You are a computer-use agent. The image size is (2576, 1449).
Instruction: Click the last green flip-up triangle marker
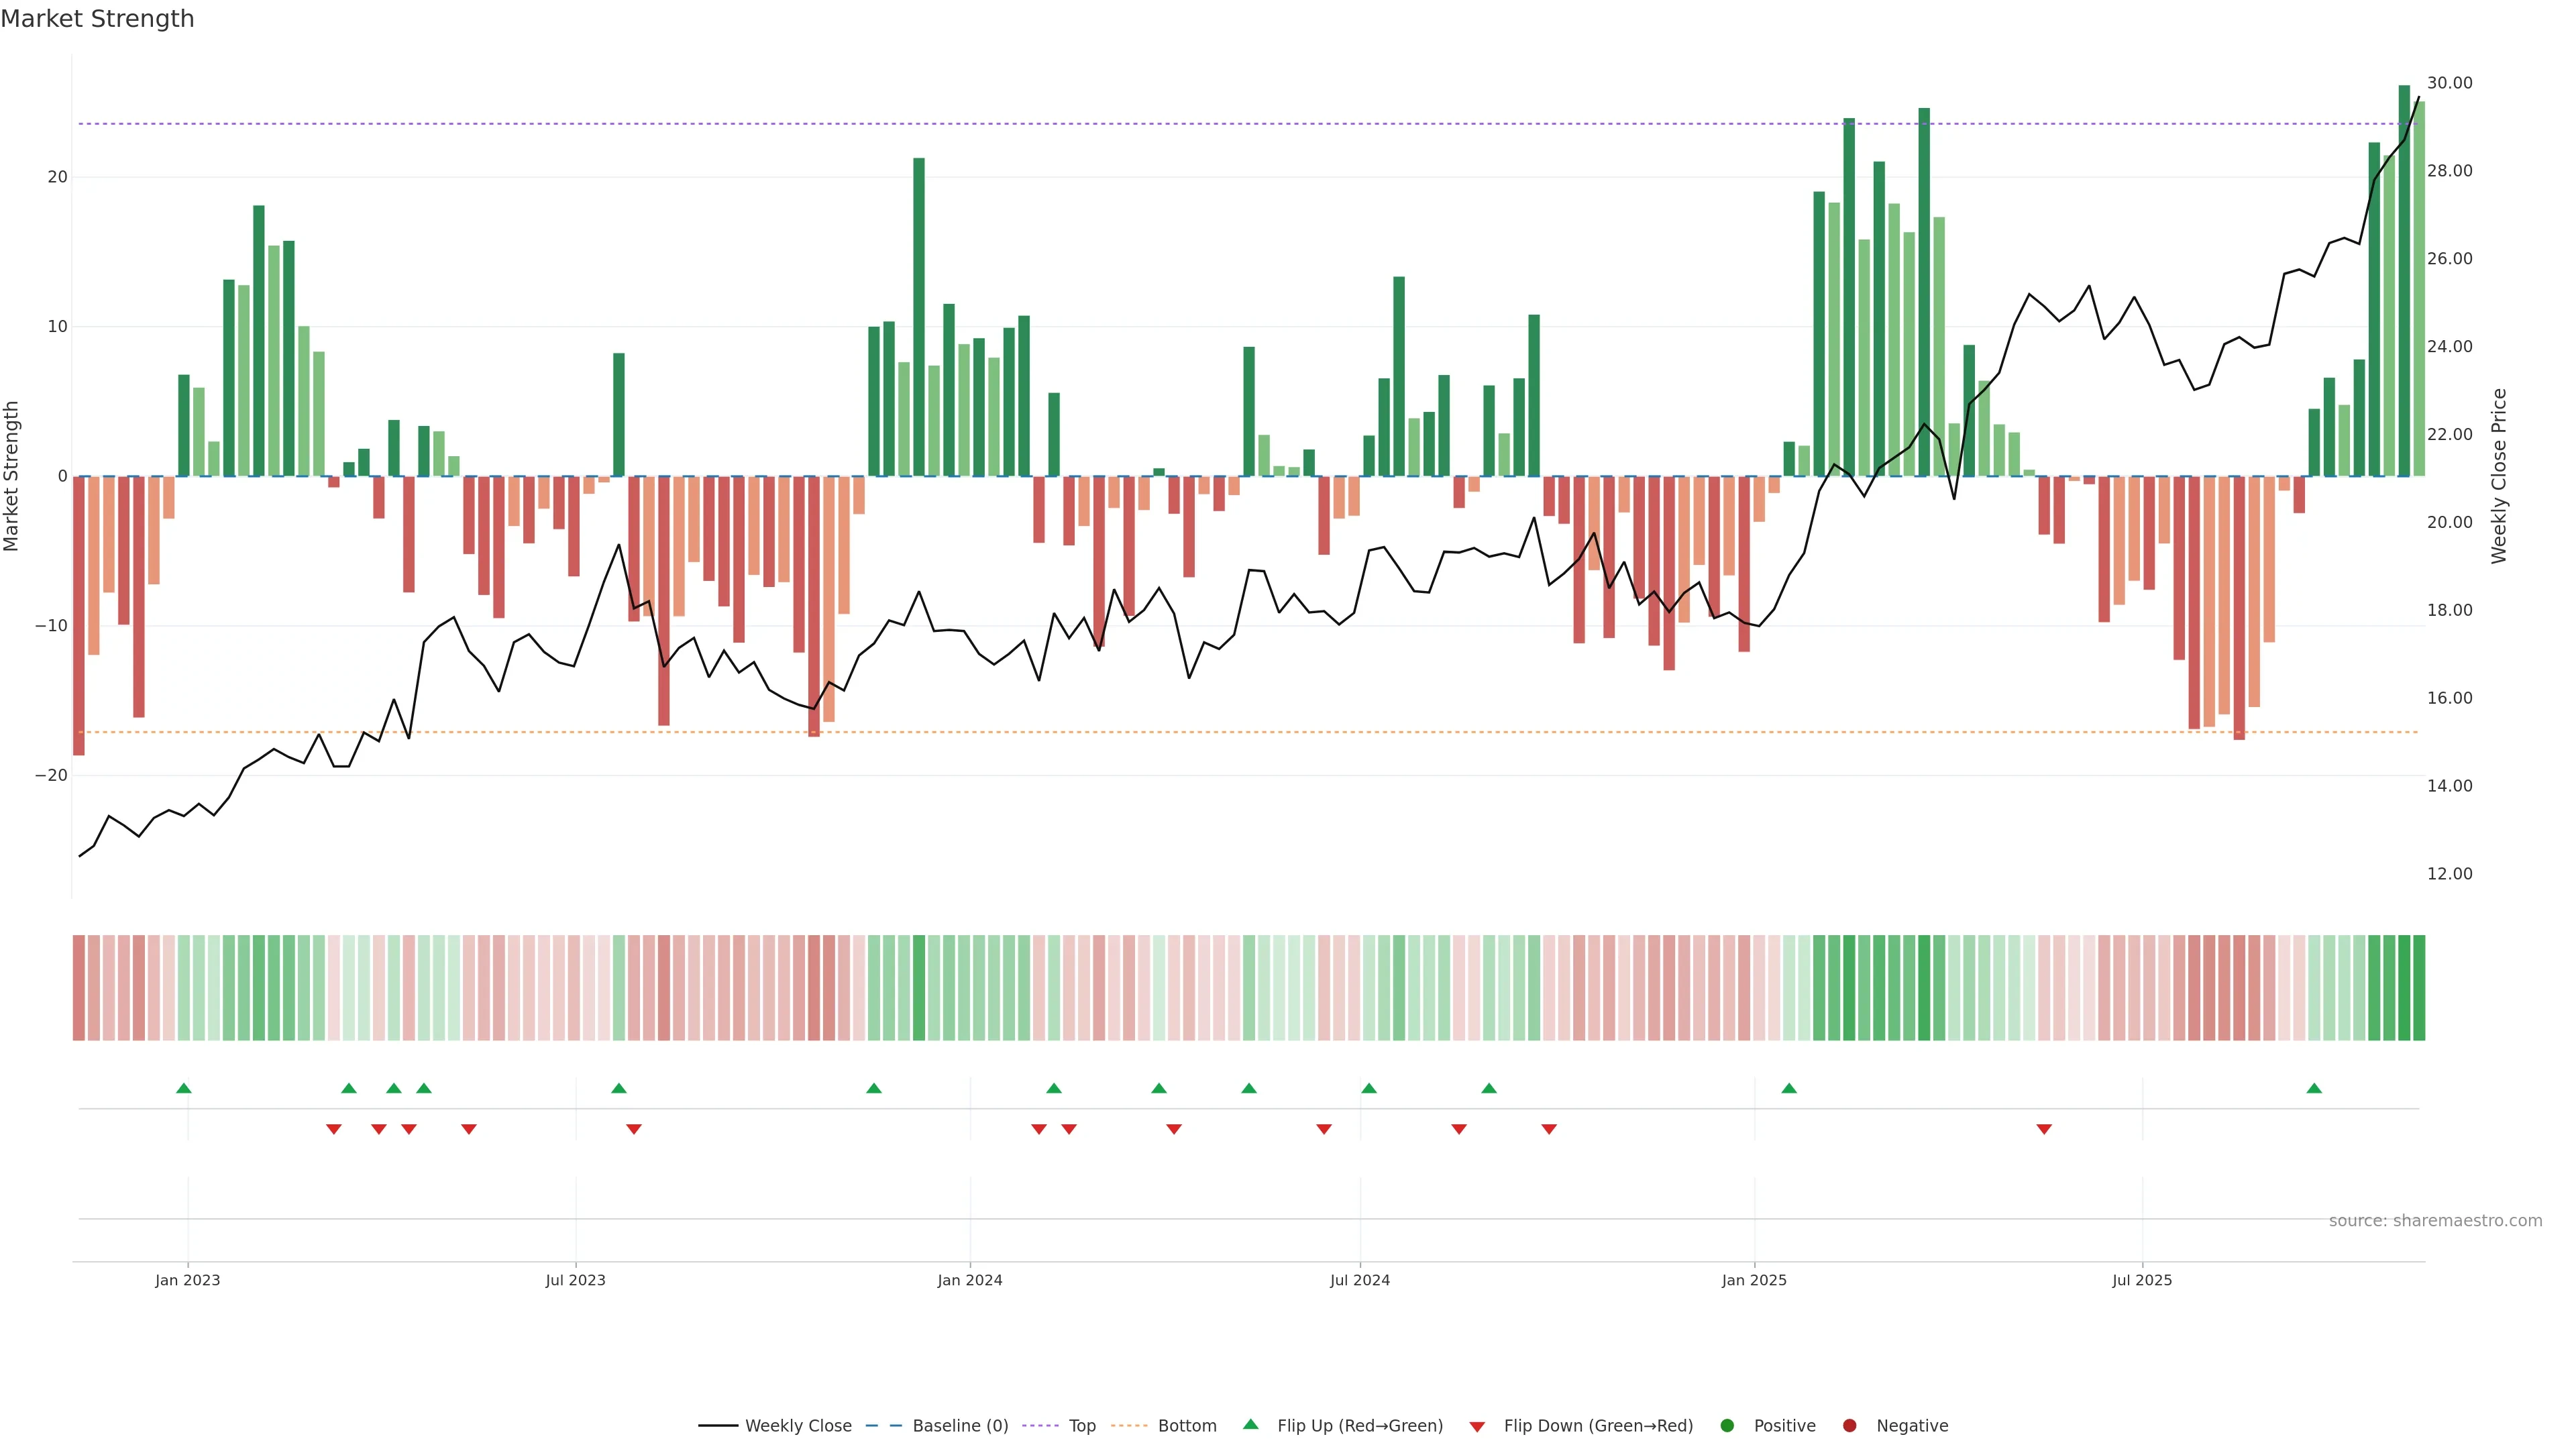(x=2314, y=1088)
